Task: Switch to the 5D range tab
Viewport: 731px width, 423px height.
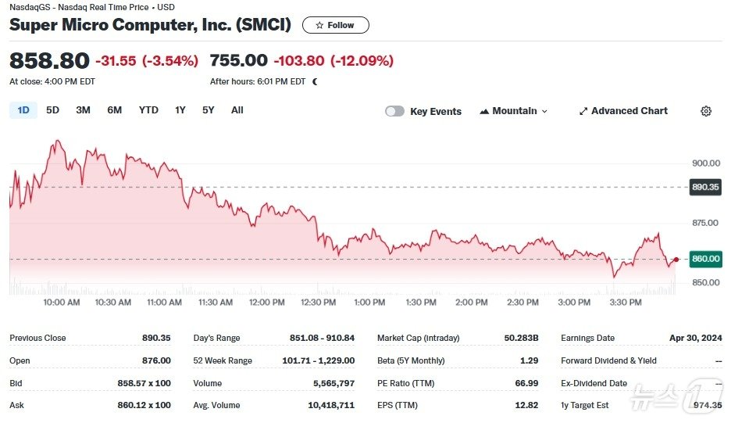Action: click(x=52, y=110)
